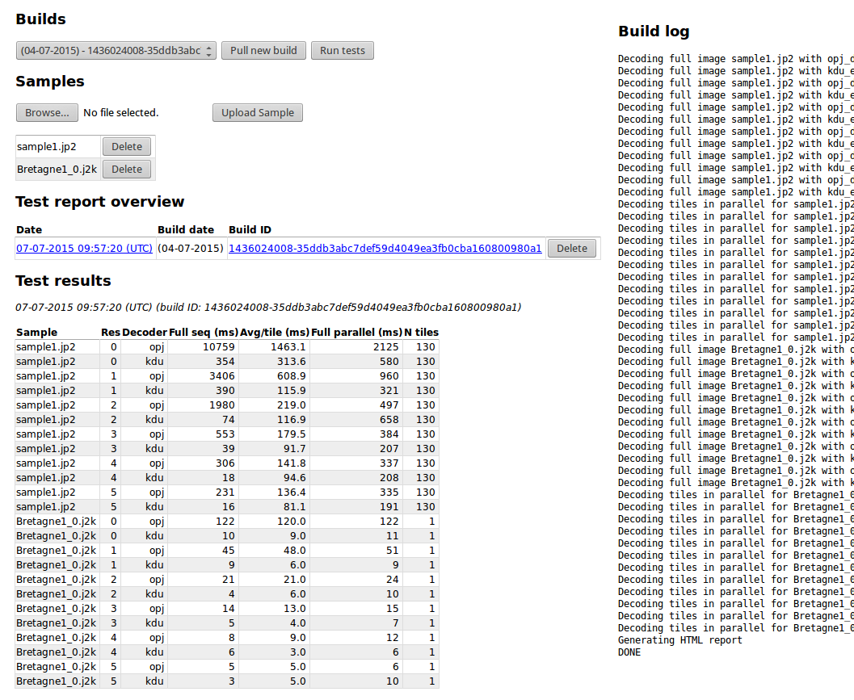This screenshot has height=700, width=854.
Task: Click the 553 full seq value
Action: pyautogui.click(x=225, y=434)
